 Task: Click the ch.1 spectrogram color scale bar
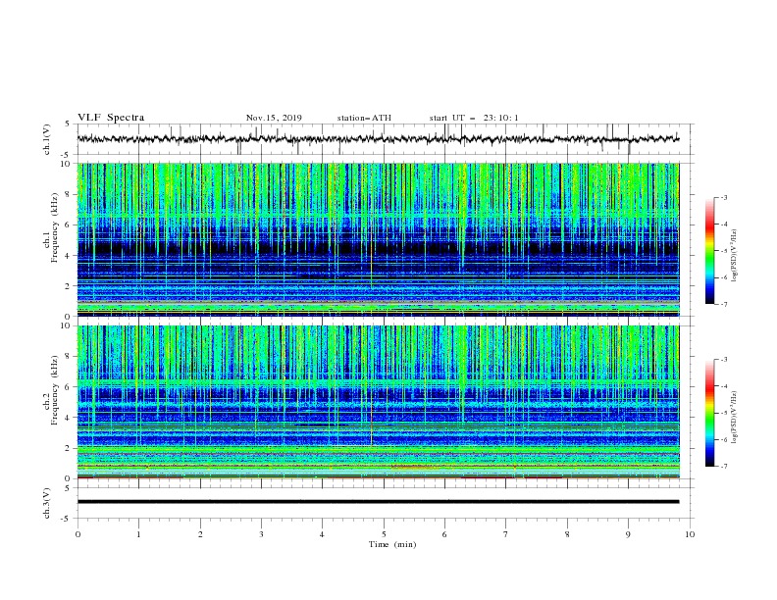pyautogui.click(x=709, y=251)
